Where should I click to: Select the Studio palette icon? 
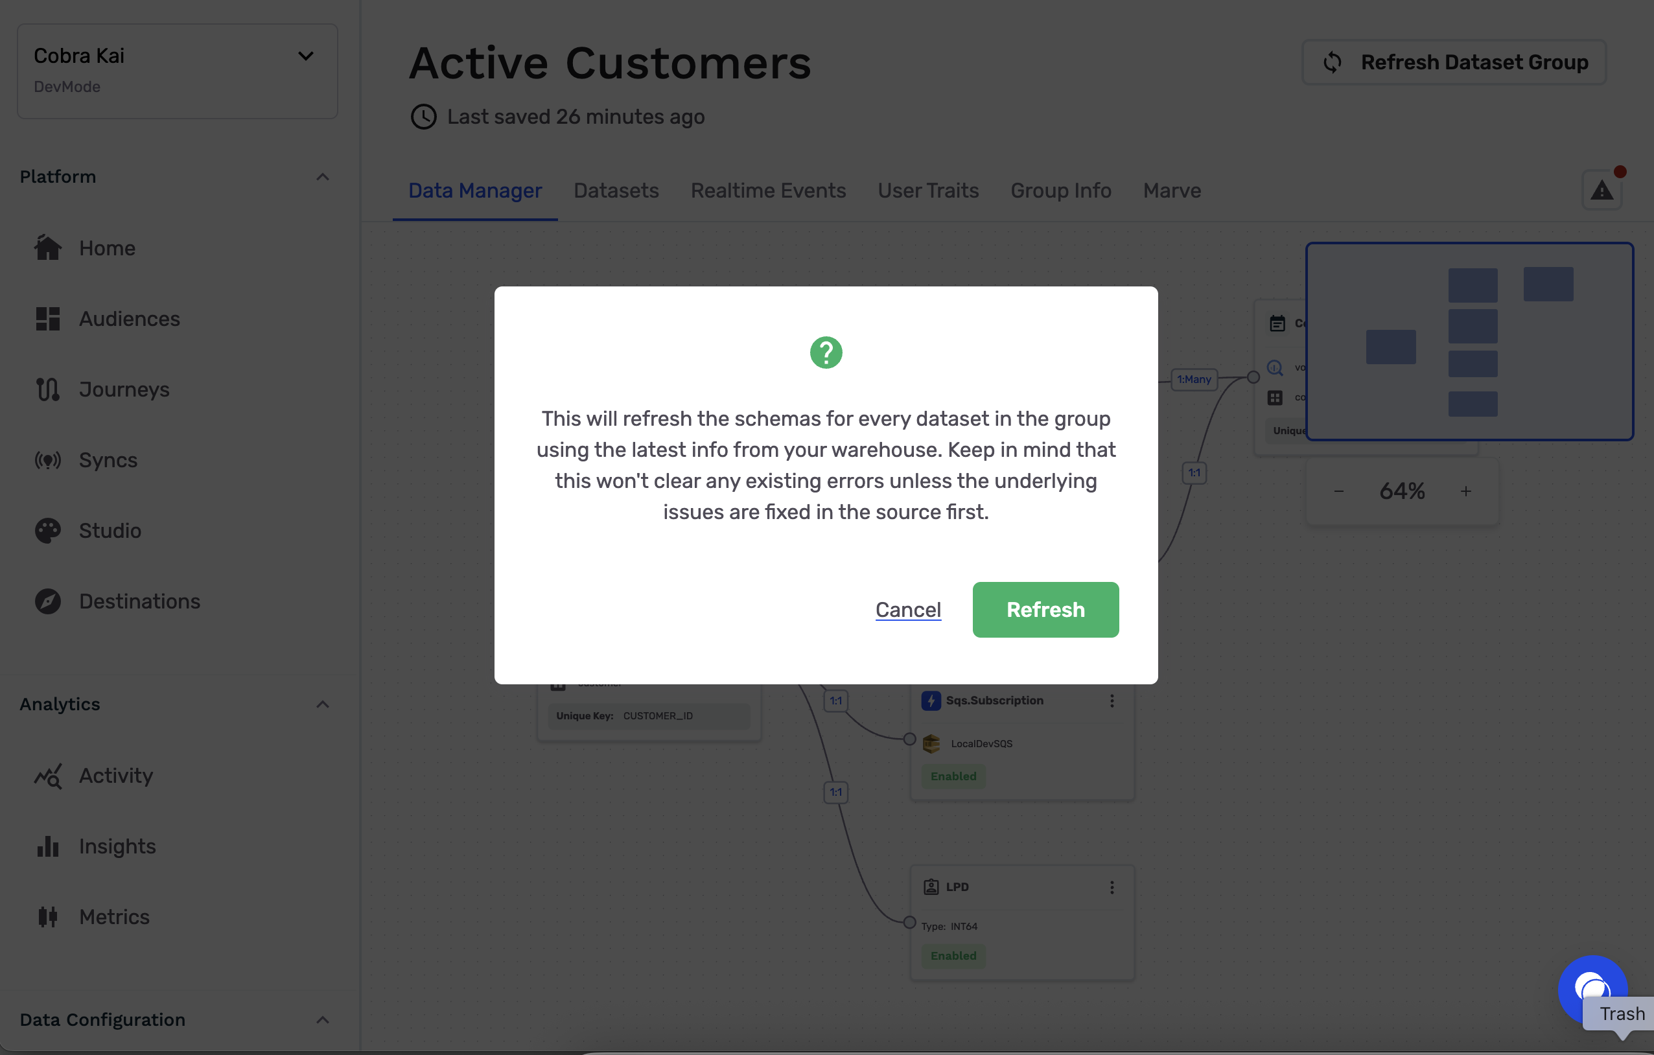click(x=48, y=530)
